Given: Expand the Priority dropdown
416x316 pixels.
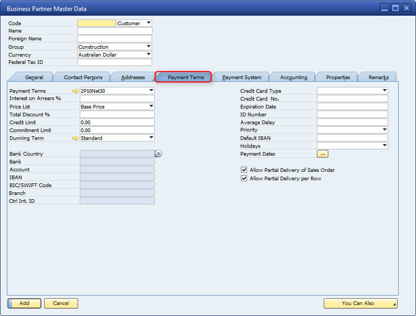Looking at the screenshot, I should (x=353, y=130).
